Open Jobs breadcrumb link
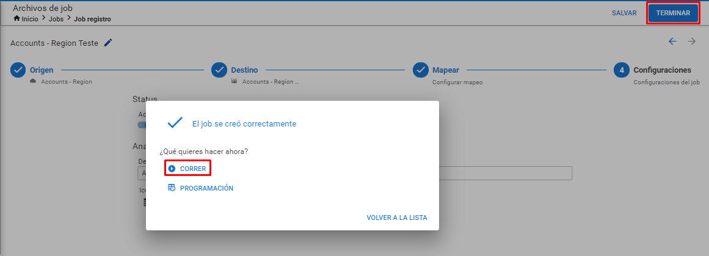The image size is (709, 256). (x=56, y=19)
